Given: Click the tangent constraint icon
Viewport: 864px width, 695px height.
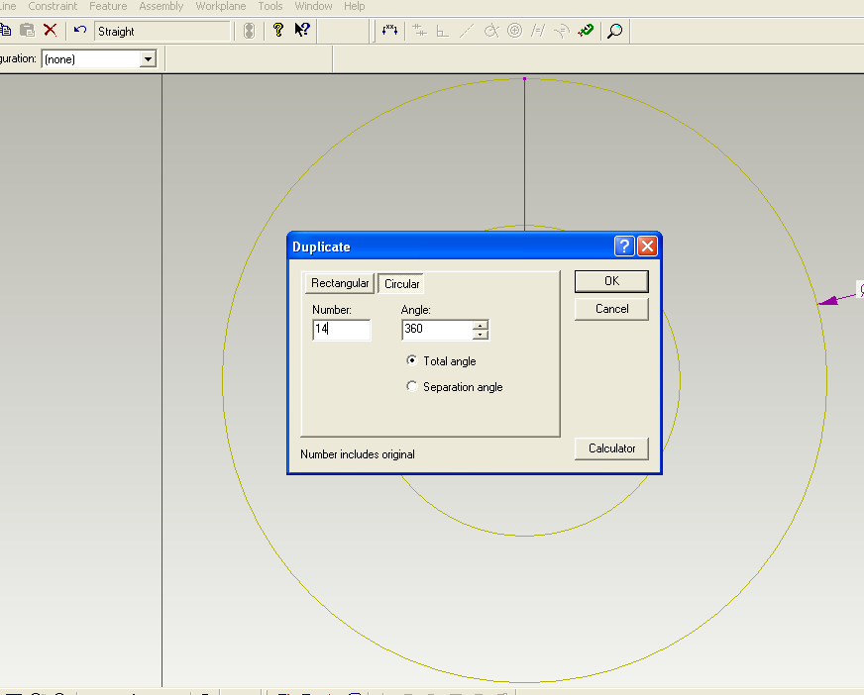Looking at the screenshot, I should coord(491,31).
